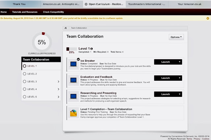
Task: Switch to the Thank You browser tab
Action: (x=19, y=4)
